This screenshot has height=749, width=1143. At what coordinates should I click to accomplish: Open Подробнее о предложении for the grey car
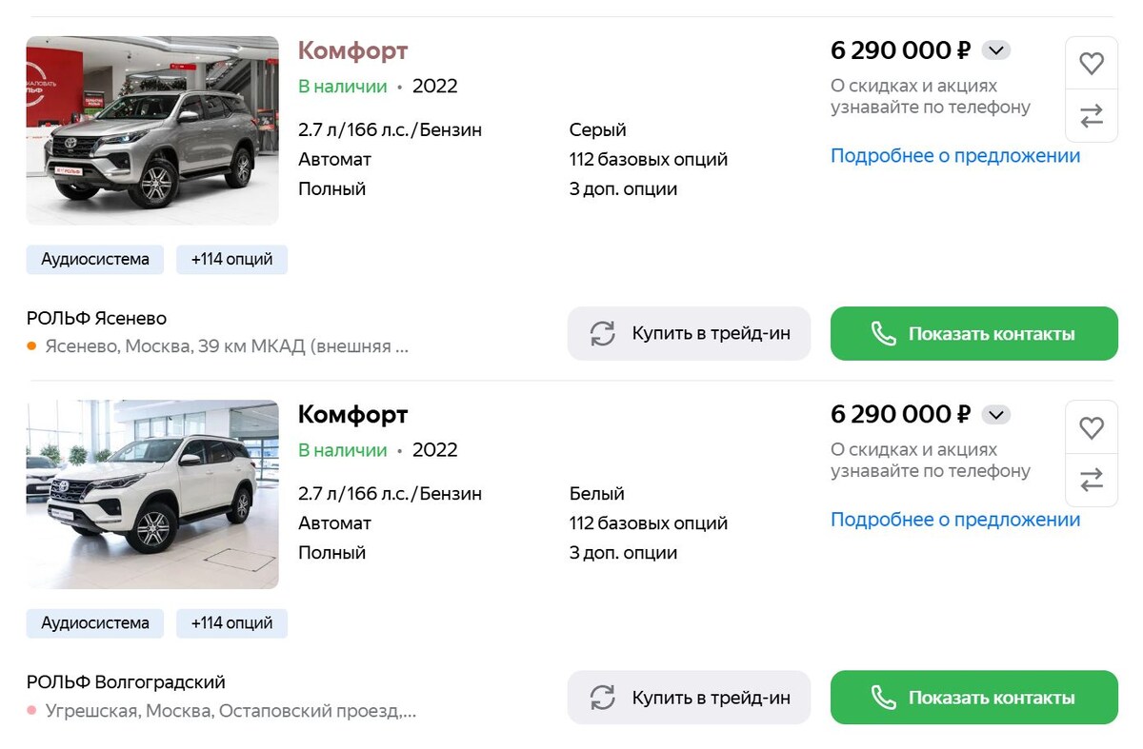955,155
